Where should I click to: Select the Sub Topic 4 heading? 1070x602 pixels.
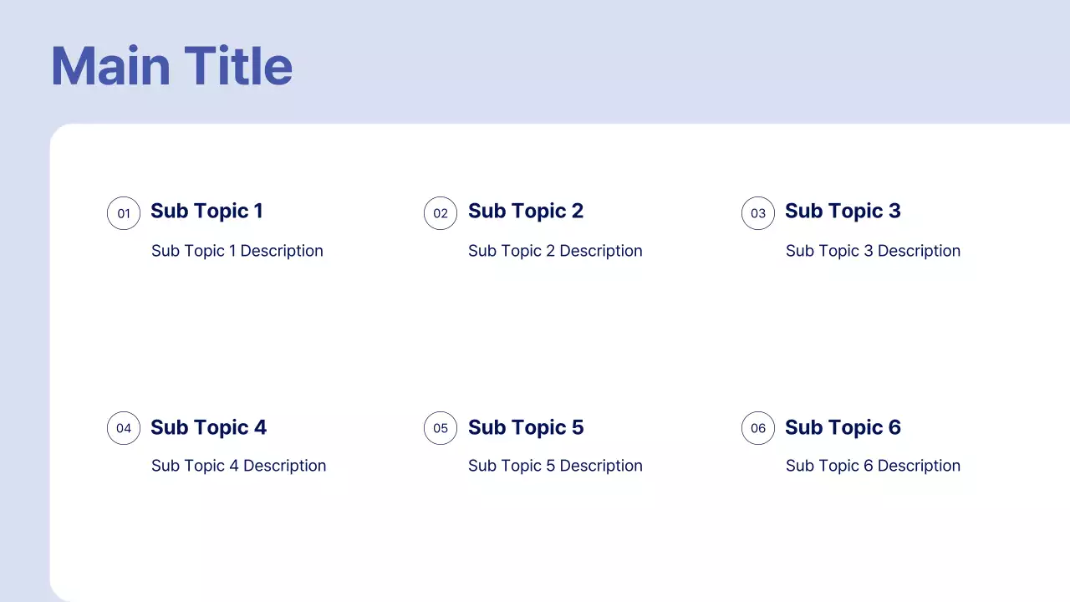[x=208, y=427]
